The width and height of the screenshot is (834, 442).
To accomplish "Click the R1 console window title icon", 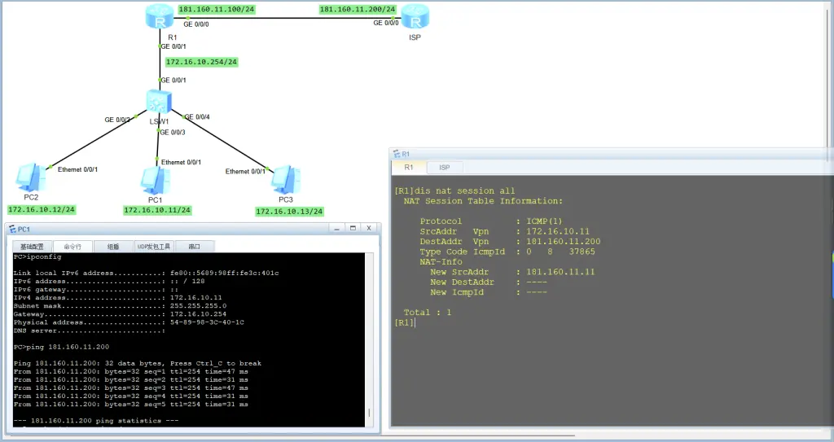I will [397, 153].
